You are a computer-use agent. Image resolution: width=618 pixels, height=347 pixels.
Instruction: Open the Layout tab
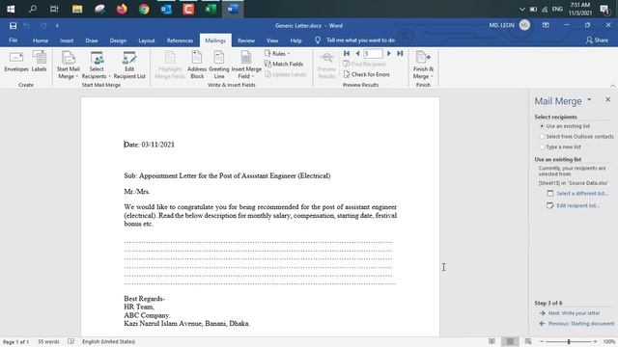pyautogui.click(x=147, y=40)
